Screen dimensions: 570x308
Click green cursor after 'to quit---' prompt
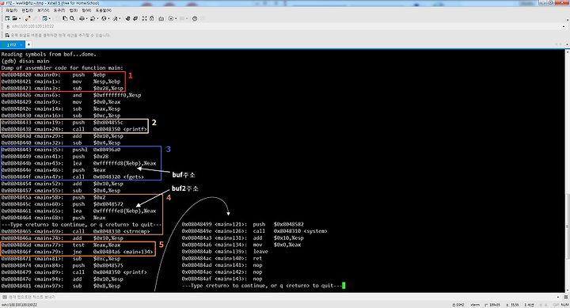click(x=344, y=286)
